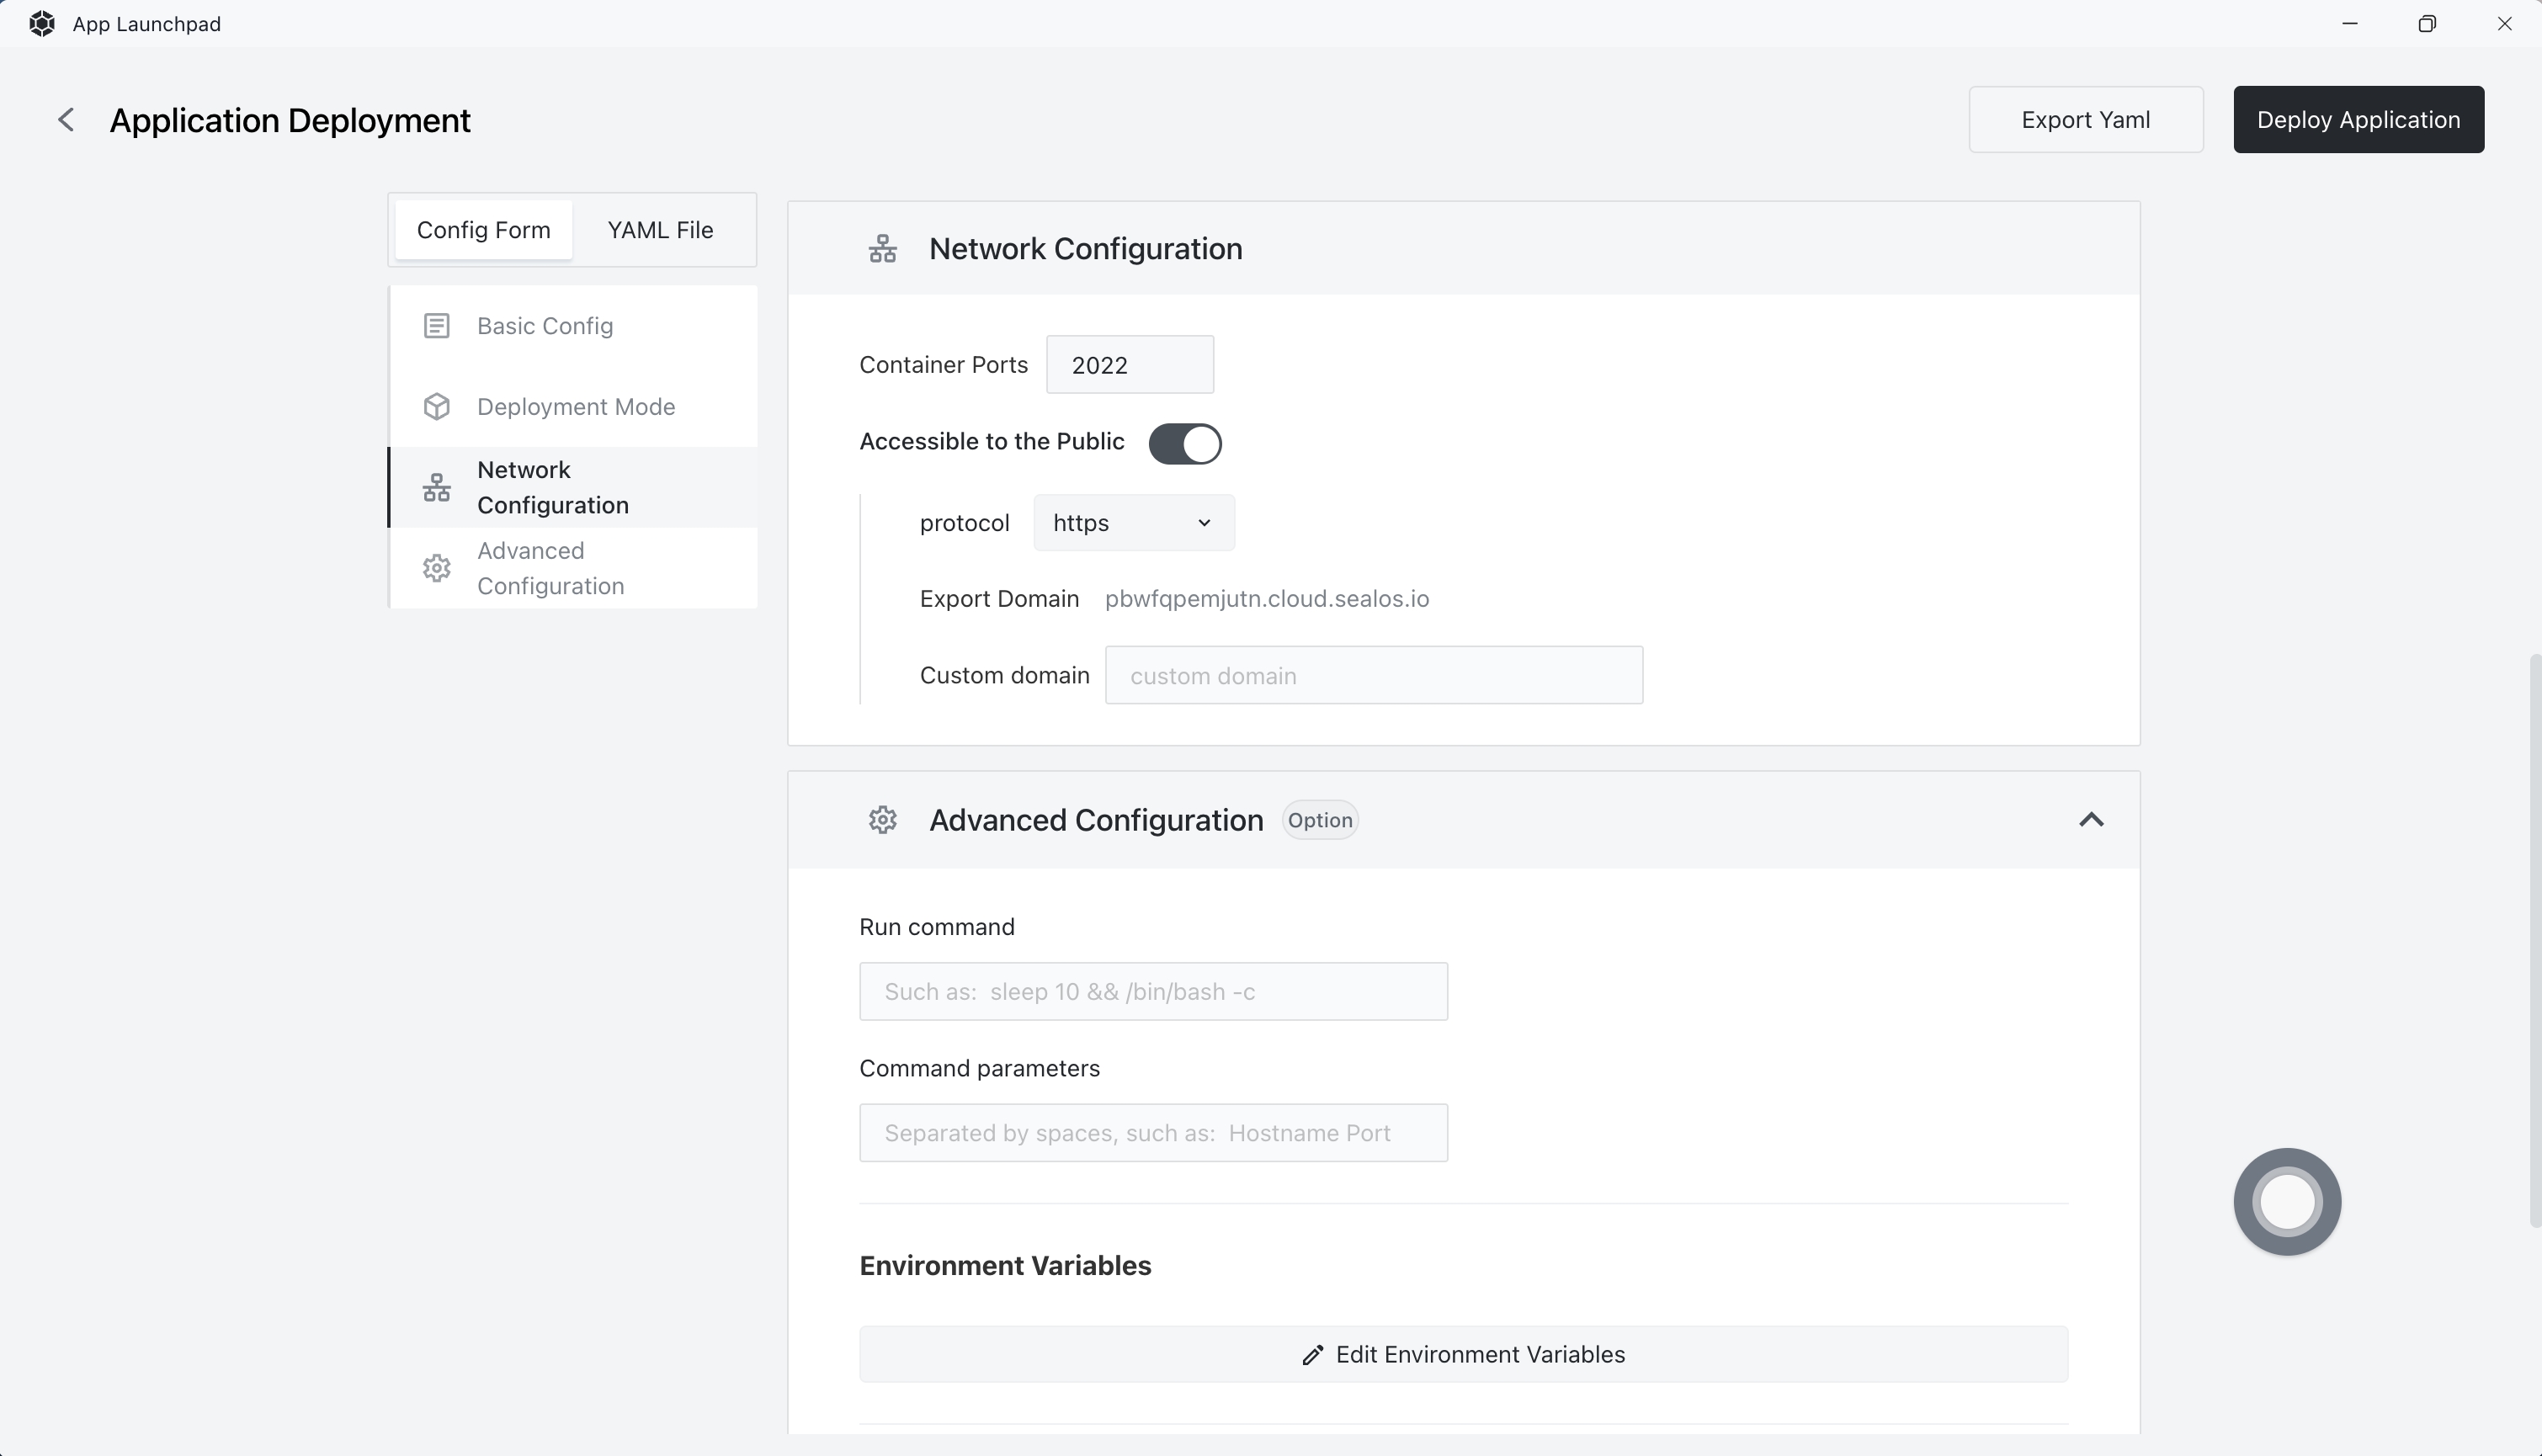
Task: Select the Config Form tab
Action: pyautogui.click(x=483, y=230)
